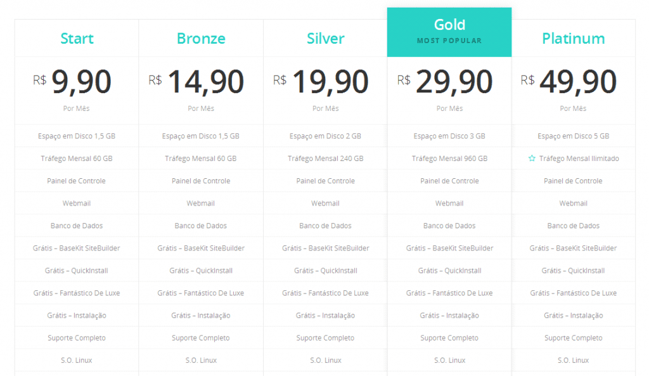
Task: Select the Bronze plan heading
Action: (x=201, y=39)
